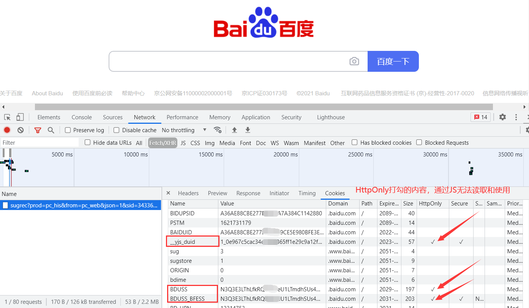Open the 使用百度前必读 footer link
Image resolution: width=529 pixels, height=308 pixels.
[92, 93]
